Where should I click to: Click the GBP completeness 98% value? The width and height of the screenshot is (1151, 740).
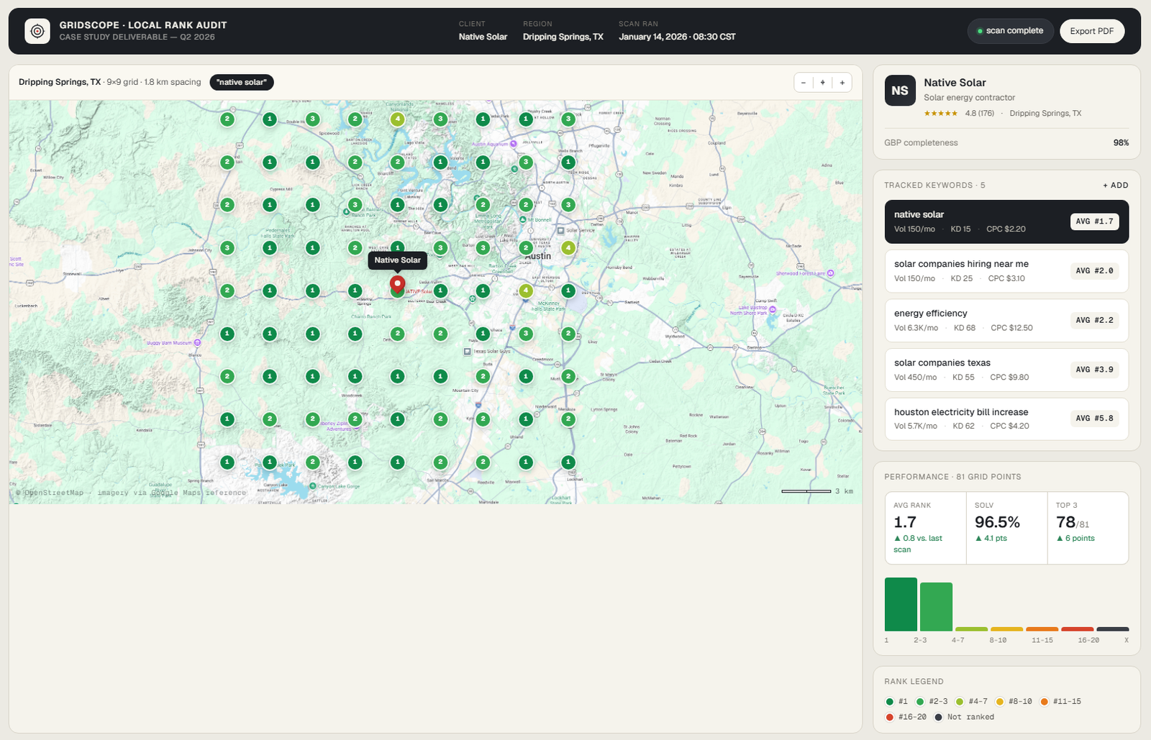pos(1121,143)
